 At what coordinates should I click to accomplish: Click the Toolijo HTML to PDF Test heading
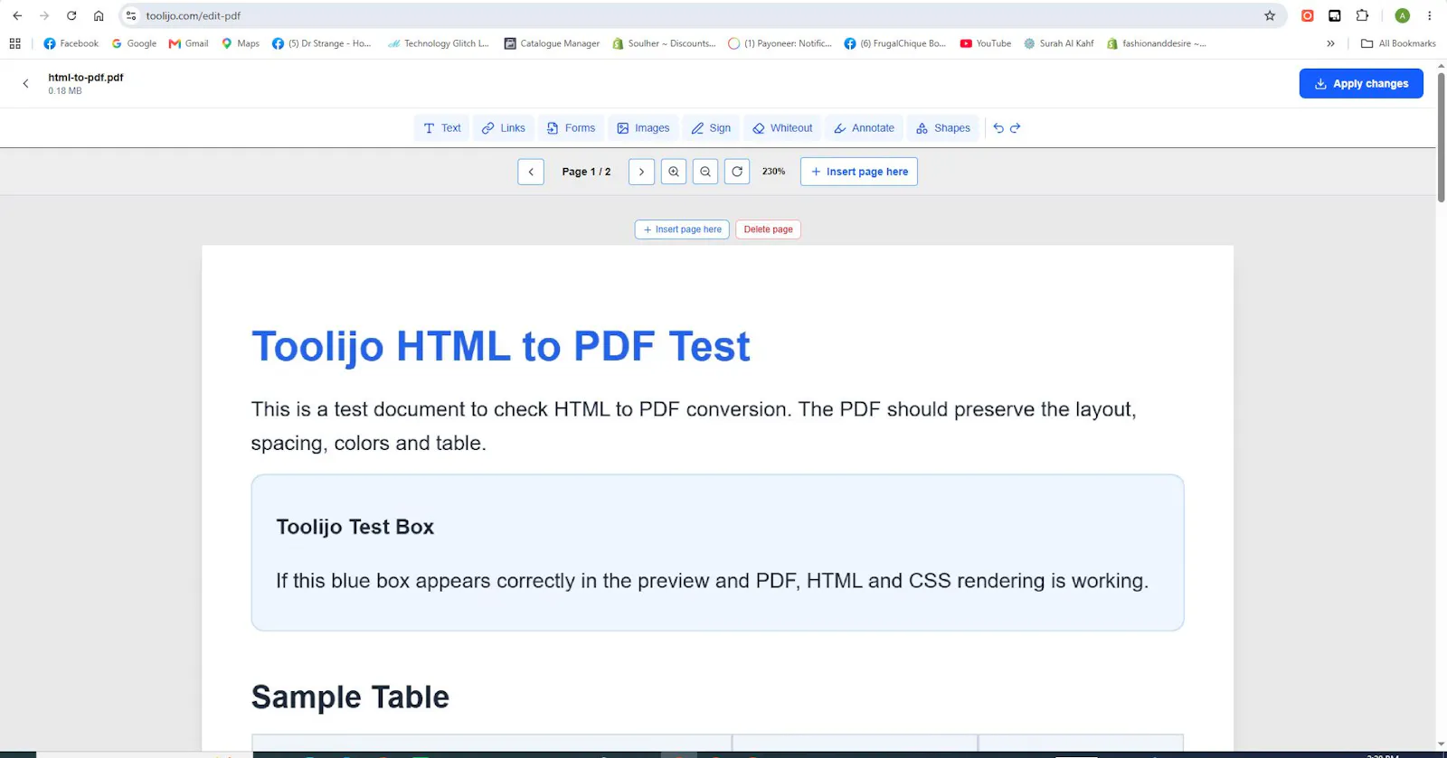point(500,346)
